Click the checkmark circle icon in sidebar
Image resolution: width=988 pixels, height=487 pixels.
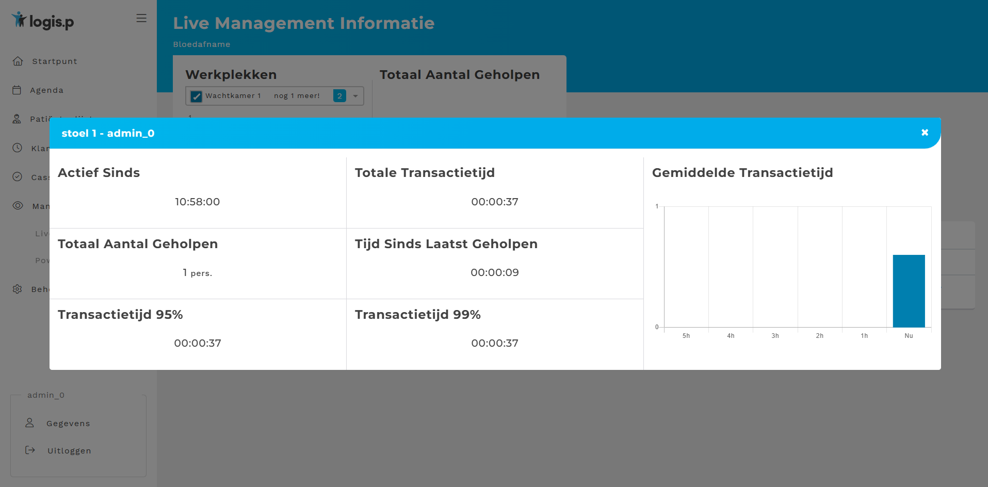17,177
